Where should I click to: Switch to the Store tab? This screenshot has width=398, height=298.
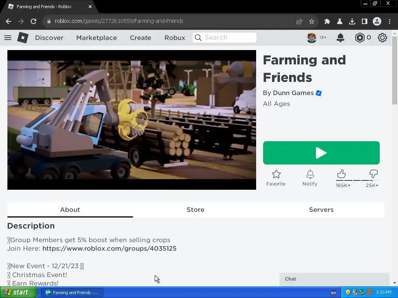pos(196,210)
